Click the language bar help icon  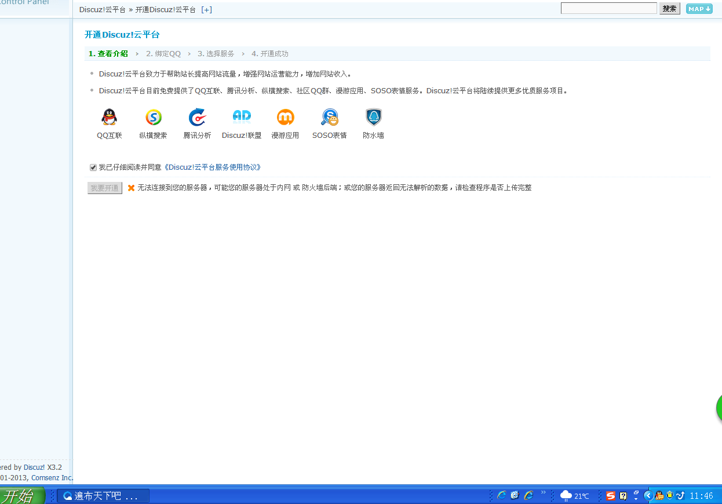pos(623,496)
